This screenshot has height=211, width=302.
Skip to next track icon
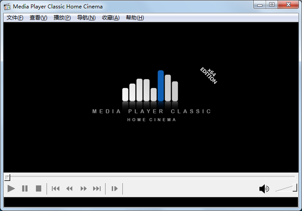coord(97,189)
